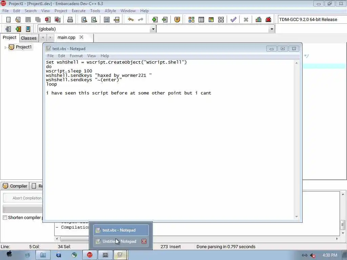Switch to the Compiler bottom tab
Screen dimensions: 347x260
(15, 186)
